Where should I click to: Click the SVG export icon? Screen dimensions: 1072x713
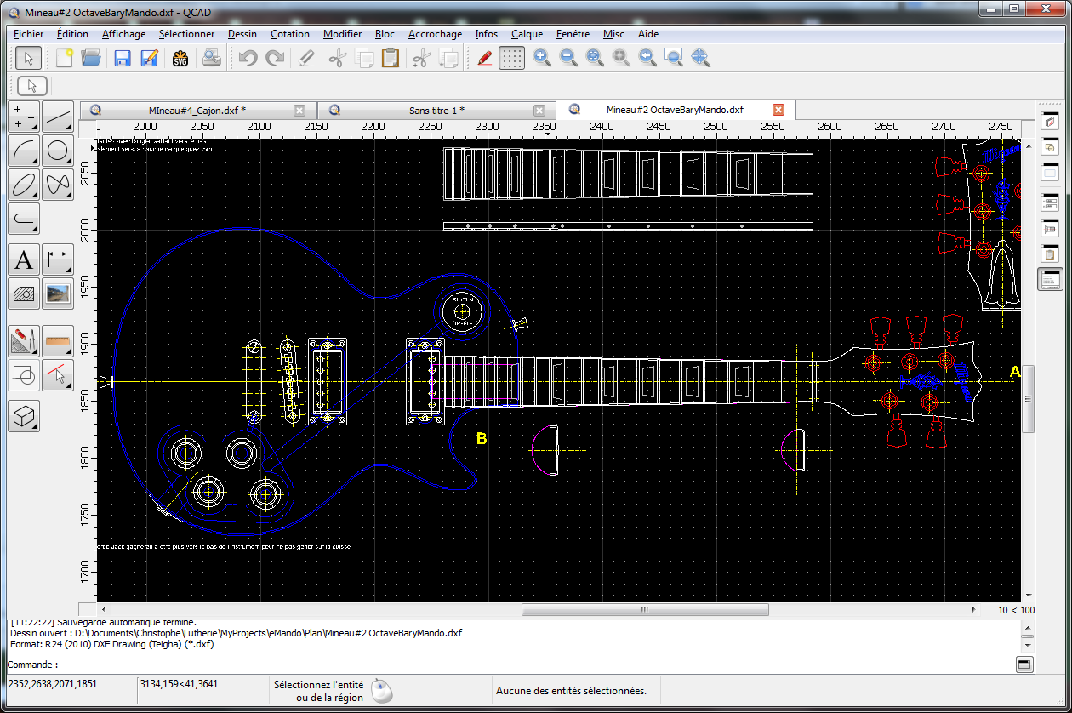(180, 58)
